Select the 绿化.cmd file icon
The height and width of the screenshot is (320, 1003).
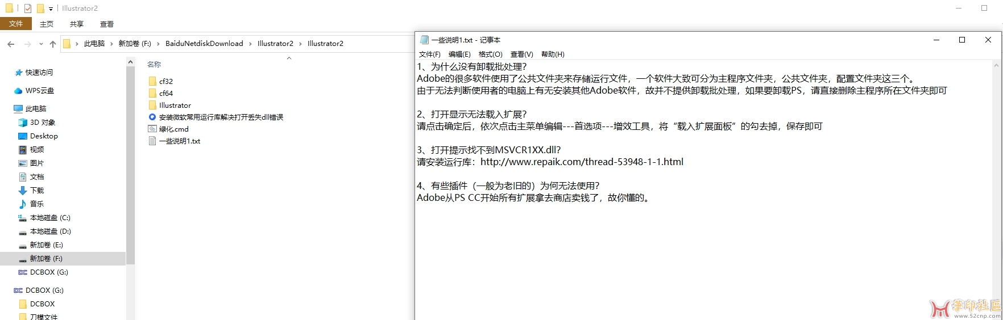point(152,129)
